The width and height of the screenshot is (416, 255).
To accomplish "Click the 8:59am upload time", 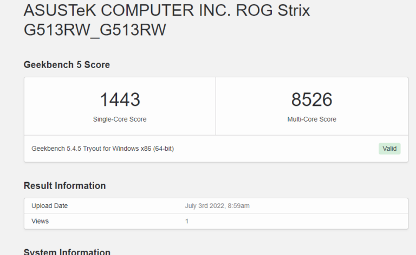I will [238, 206].
